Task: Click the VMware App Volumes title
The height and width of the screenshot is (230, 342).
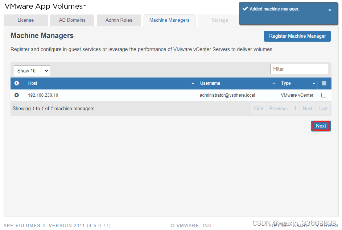Action: click(45, 6)
